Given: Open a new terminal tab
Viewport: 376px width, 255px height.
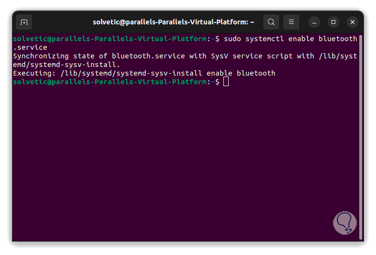Looking at the screenshot, I should (24, 22).
